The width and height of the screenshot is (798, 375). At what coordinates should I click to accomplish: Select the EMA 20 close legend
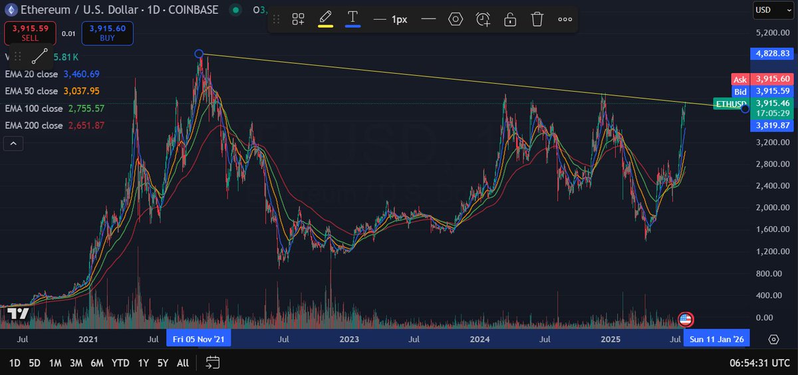pos(53,74)
